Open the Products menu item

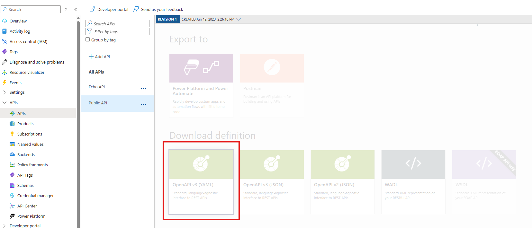click(25, 124)
